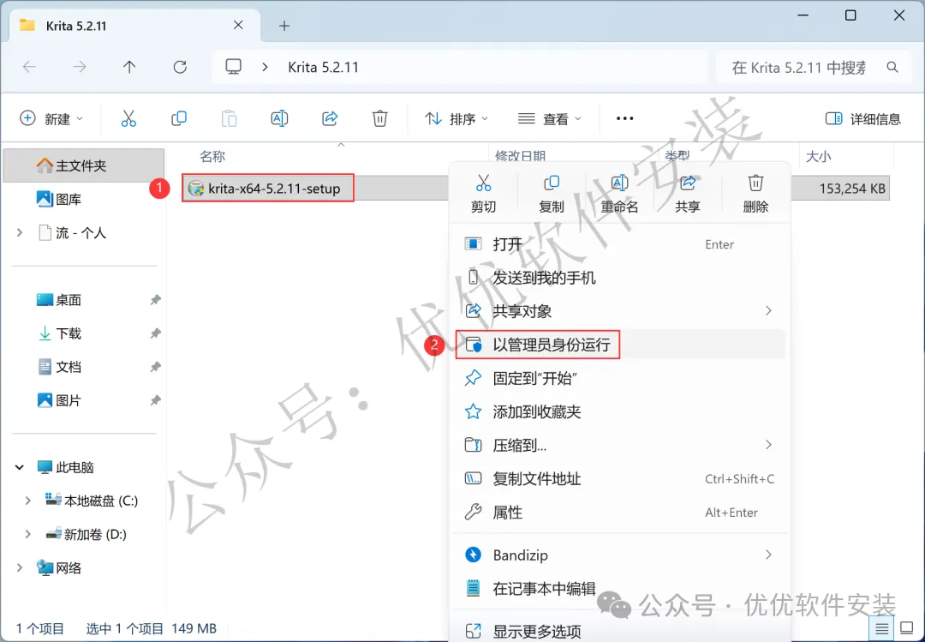Click the 剪切 icon in the context menu
Viewport: 925px width, 642px height.
[x=483, y=183]
